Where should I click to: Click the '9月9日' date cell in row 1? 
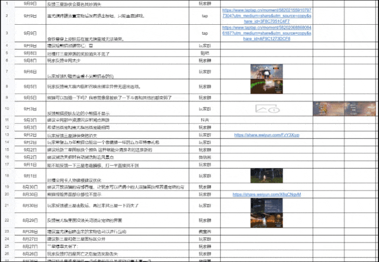[x=30, y=4]
